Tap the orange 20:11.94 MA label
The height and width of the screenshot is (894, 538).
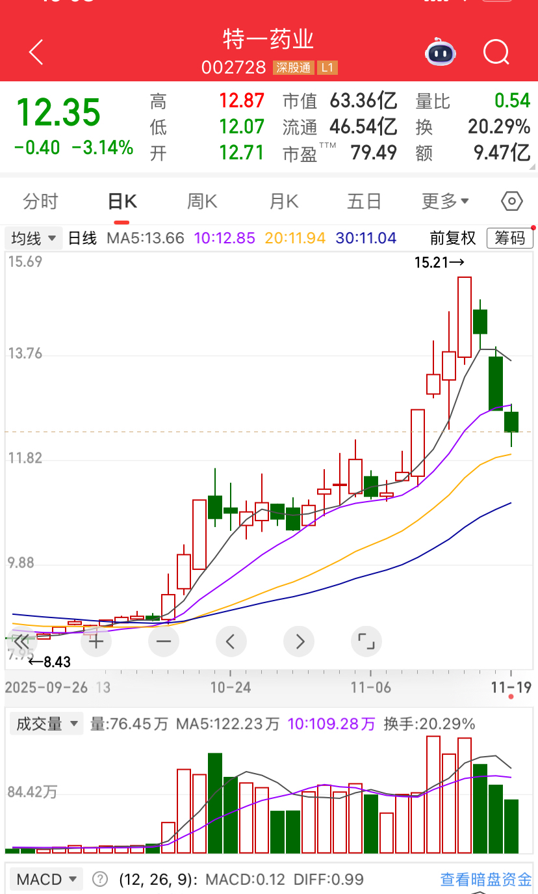click(296, 238)
